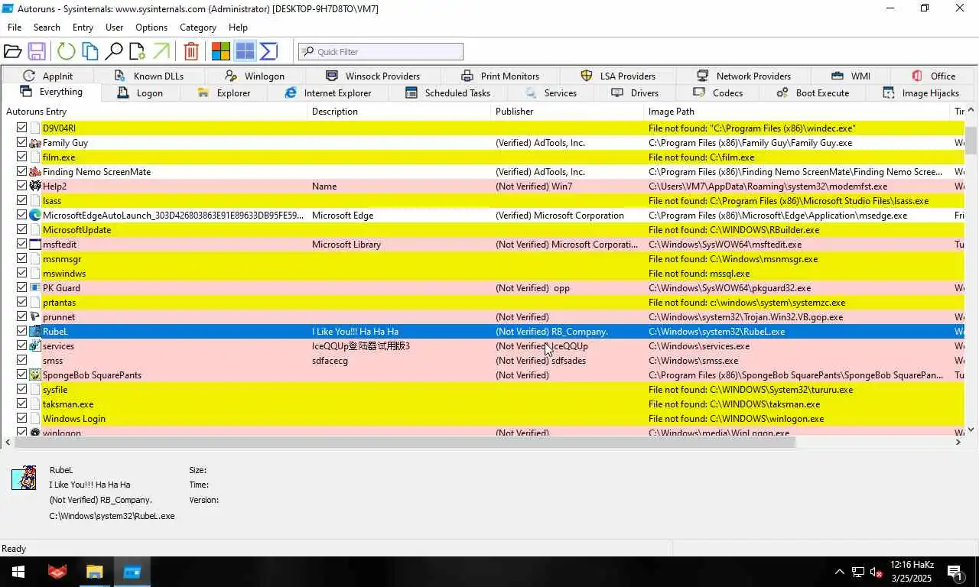Click the Autoruns taskbar button
This screenshot has height=587, width=979.
[132, 572]
